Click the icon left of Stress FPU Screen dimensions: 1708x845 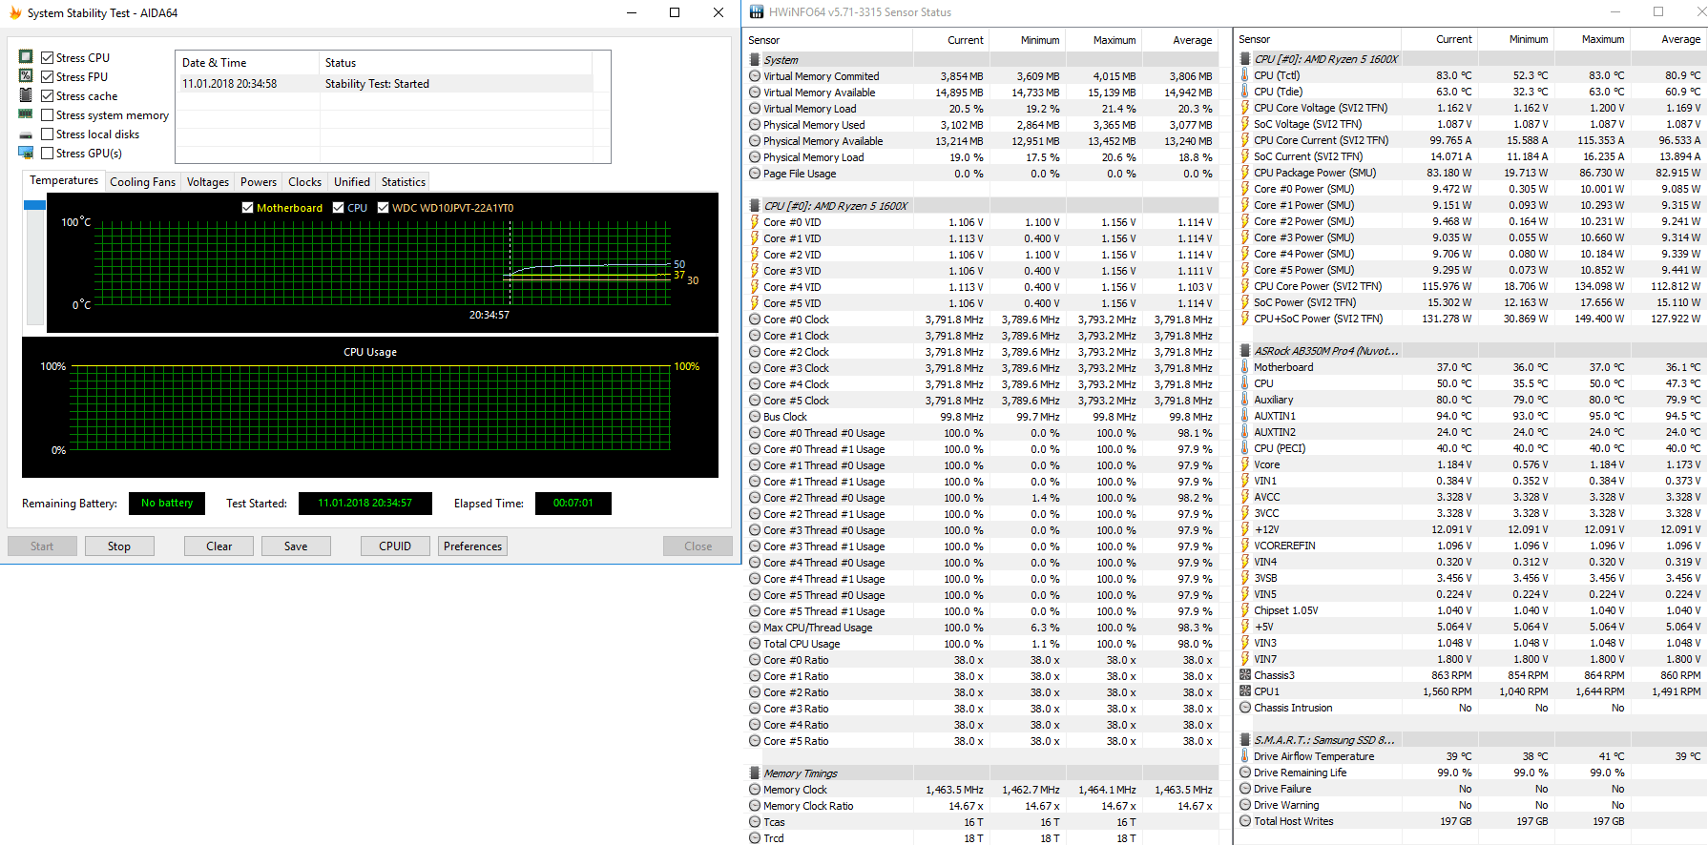pyautogui.click(x=26, y=76)
